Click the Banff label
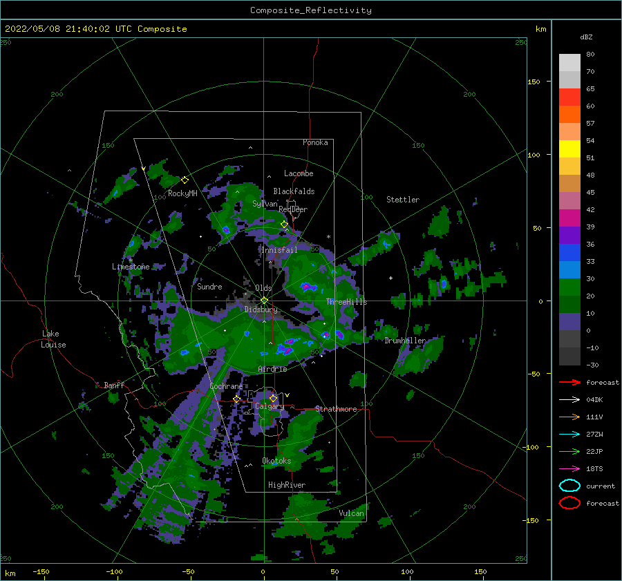This screenshot has width=622, height=581. [114, 385]
